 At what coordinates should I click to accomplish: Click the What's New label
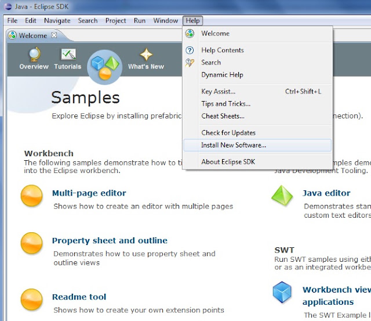click(x=146, y=67)
